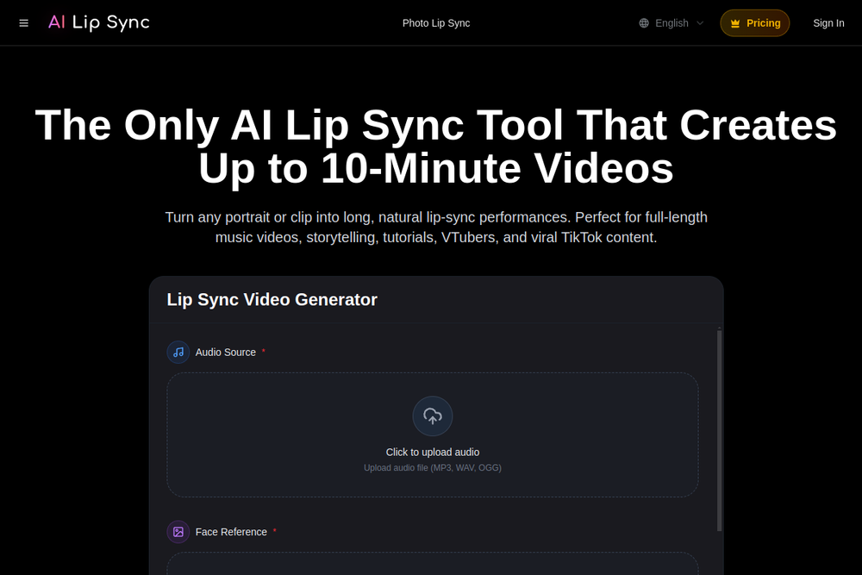Image resolution: width=862 pixels, height=575 pixels.
Task: Click the 'Audio Source' label
Action: tap(225, 352)
